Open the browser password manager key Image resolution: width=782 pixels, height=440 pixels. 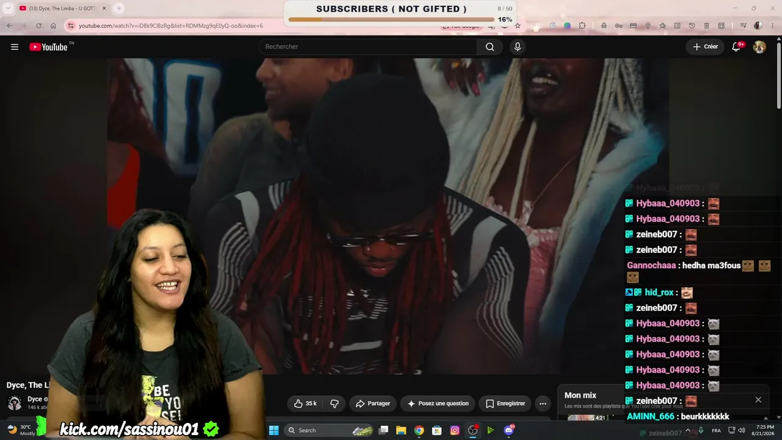(618, 26)
